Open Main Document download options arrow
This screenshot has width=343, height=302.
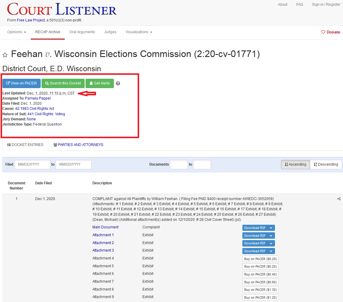pos(271,228)
